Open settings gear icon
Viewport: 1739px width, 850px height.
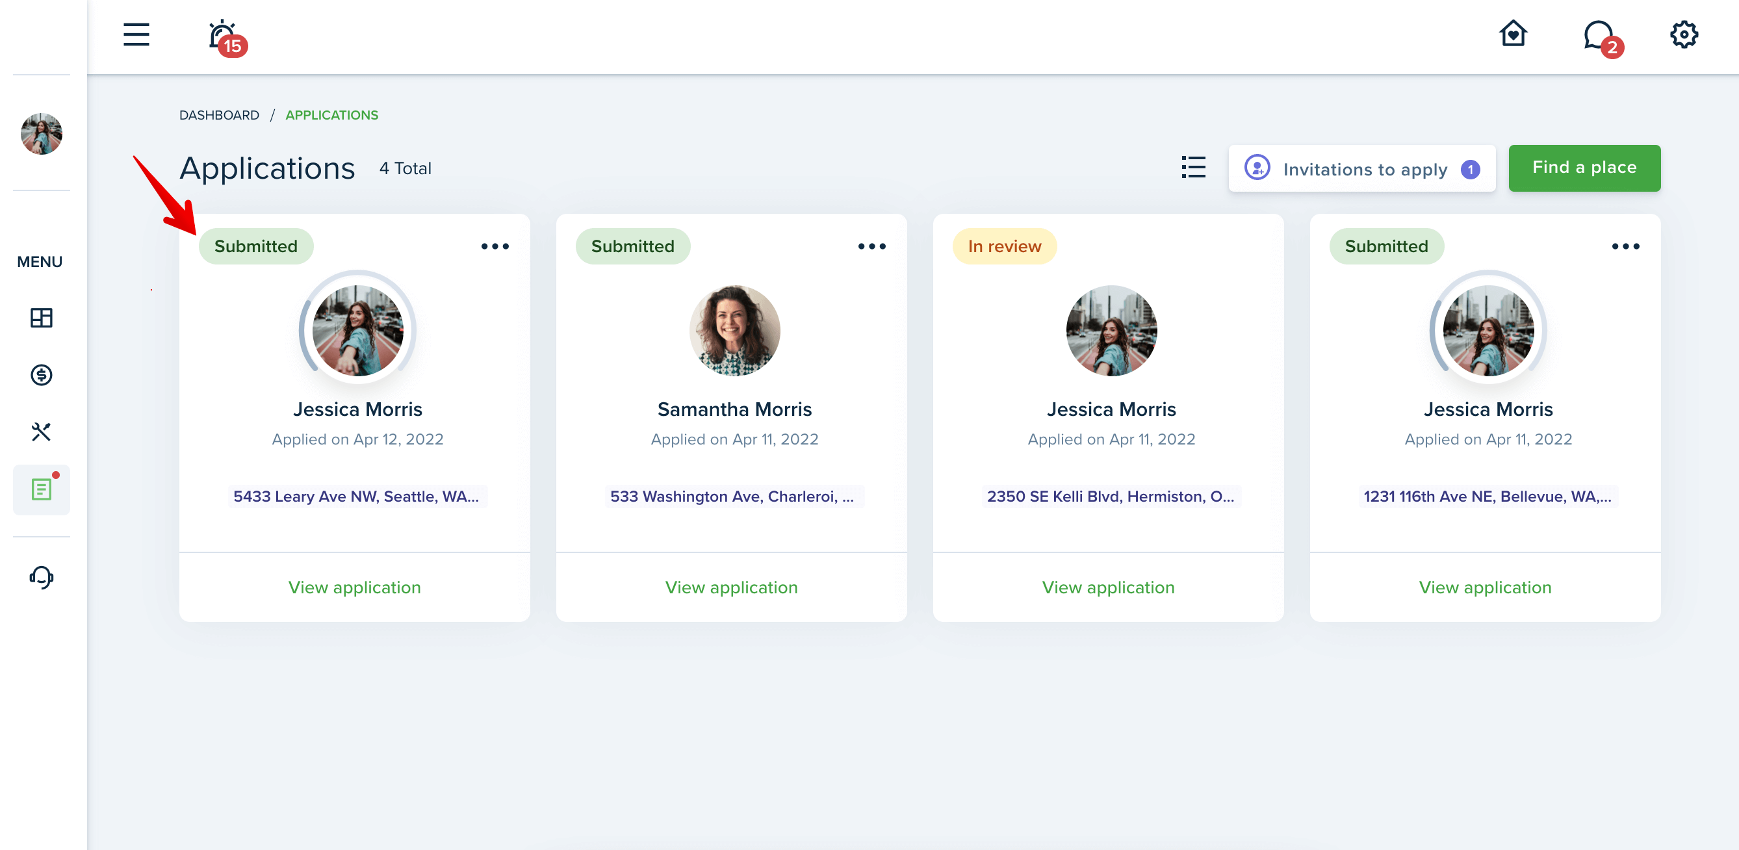tap(1684, 34)
